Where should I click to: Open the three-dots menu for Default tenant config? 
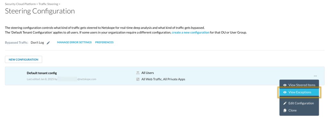315,76
